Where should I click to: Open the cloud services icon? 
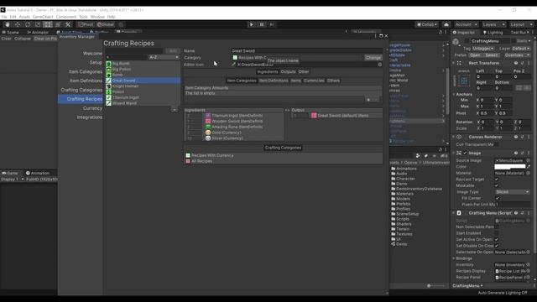(x=446, y=24)
